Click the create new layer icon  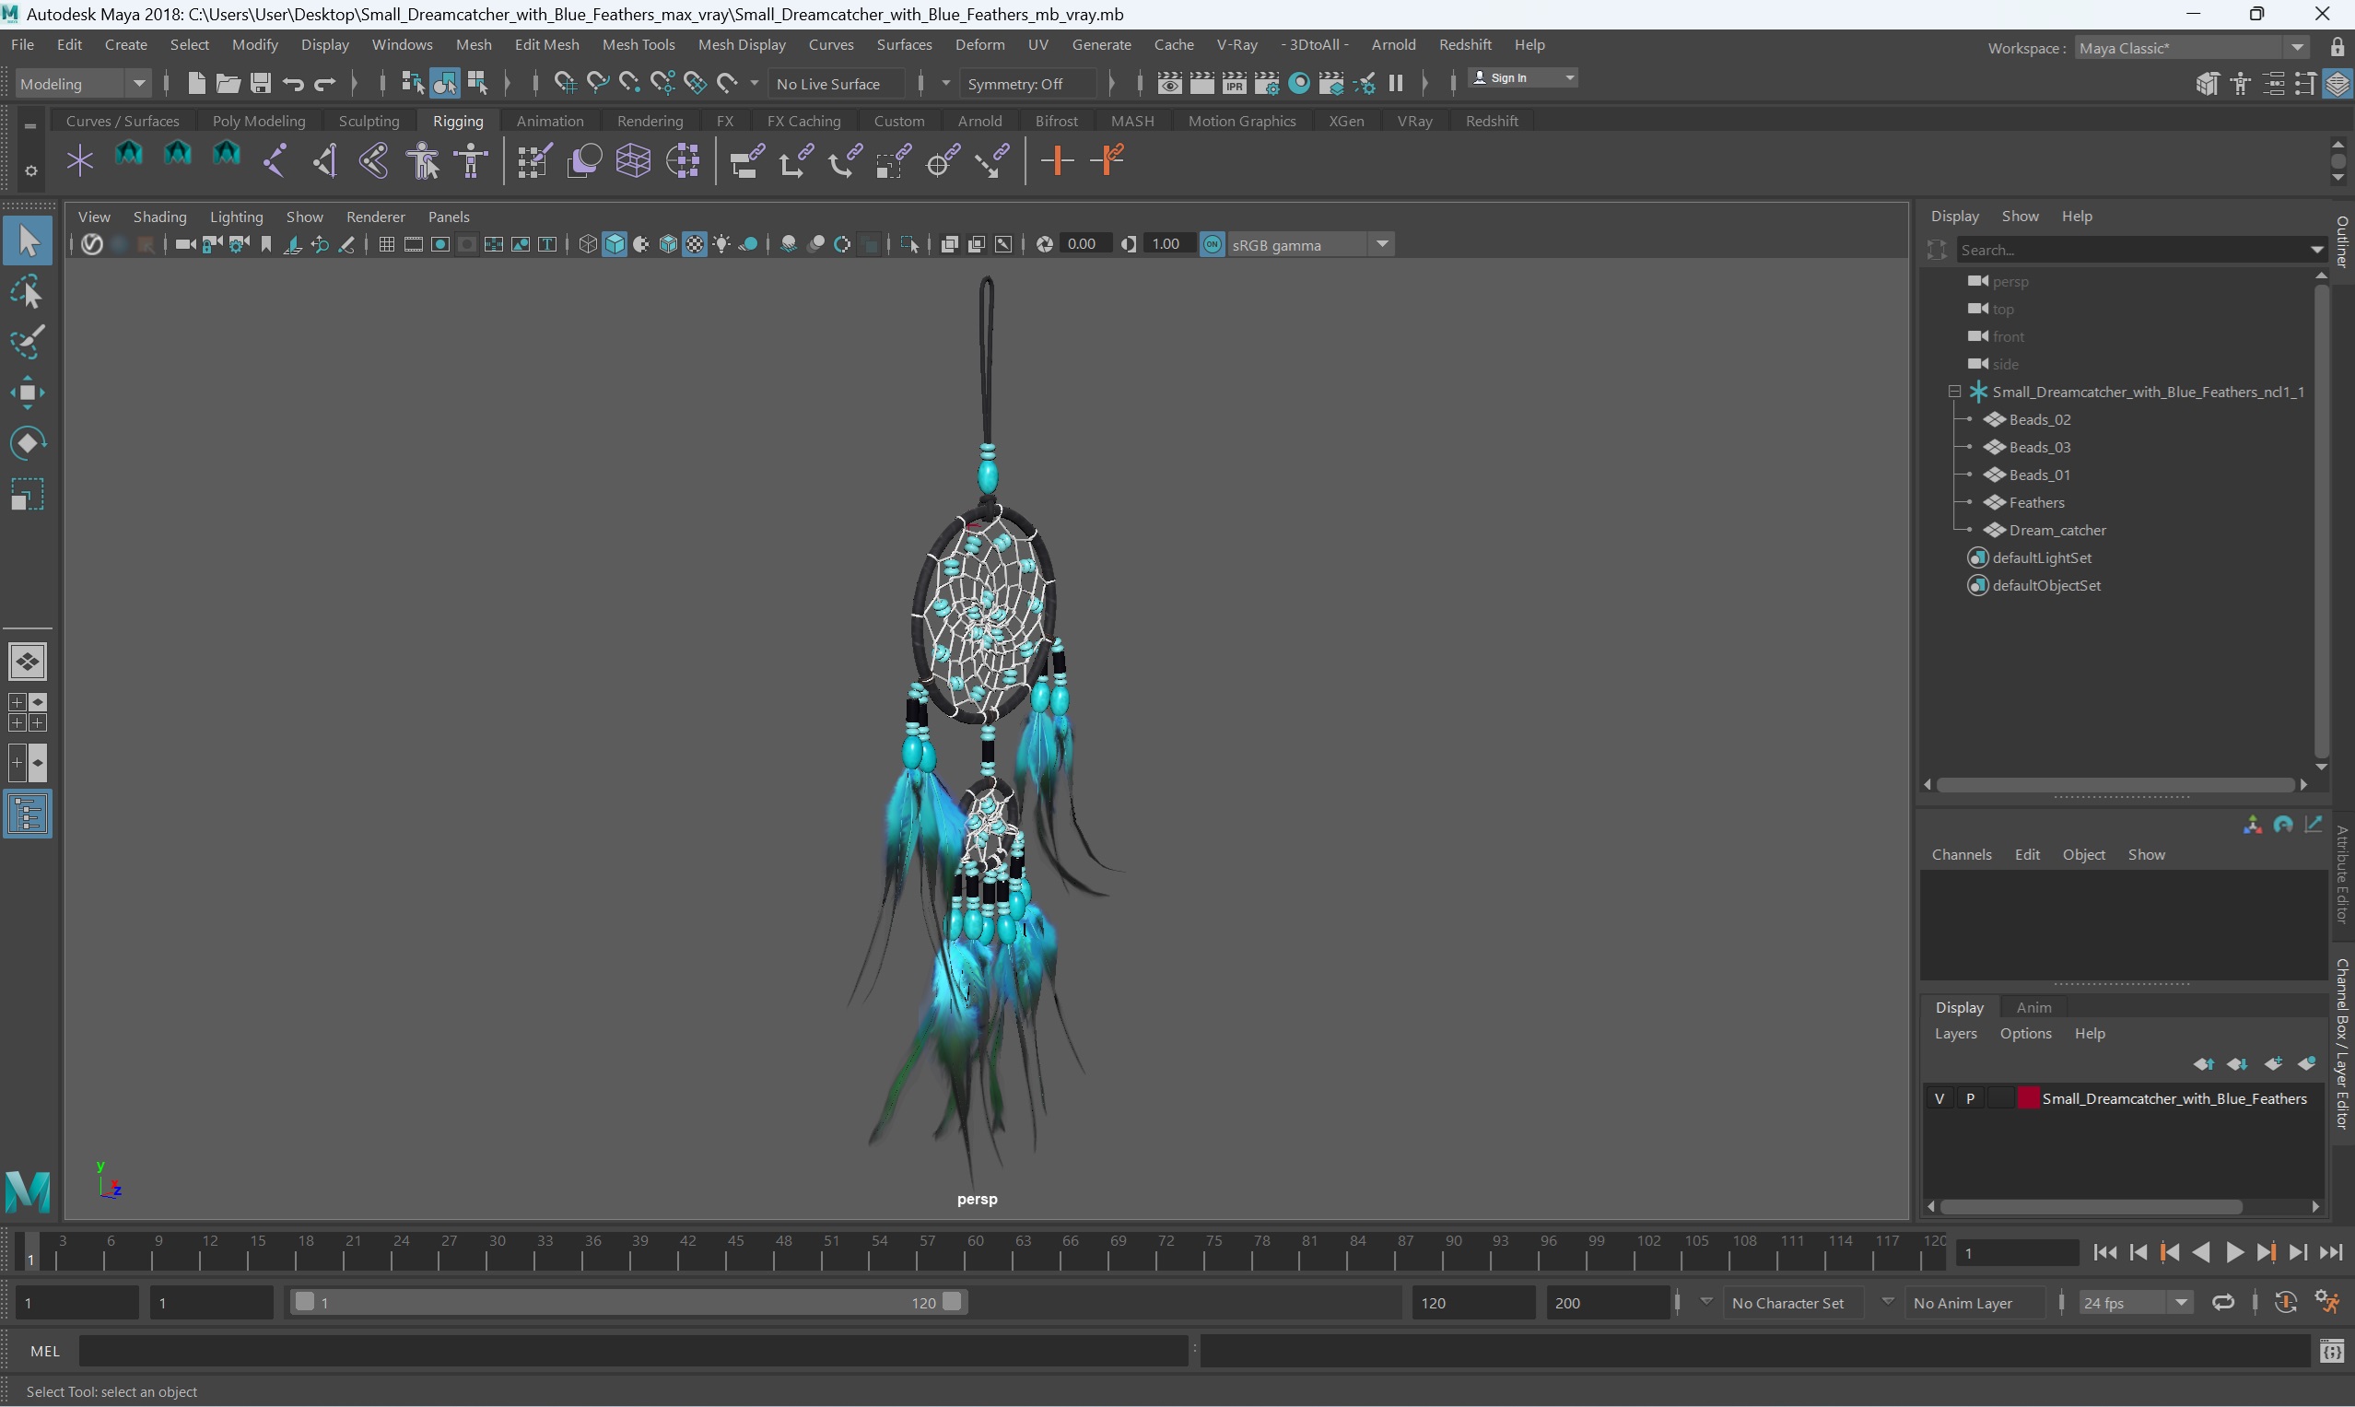[2274, 1064]
